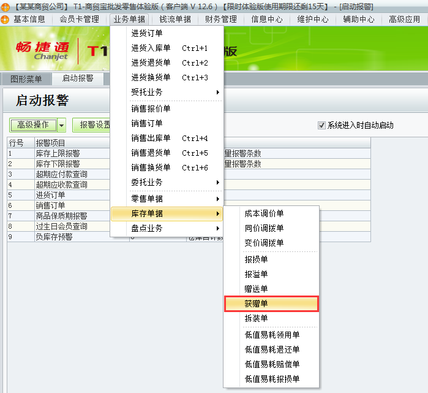This screenshot has width=428, height=393.
Task: Open 基本信息 menu
Action: (x=29, y=20)
